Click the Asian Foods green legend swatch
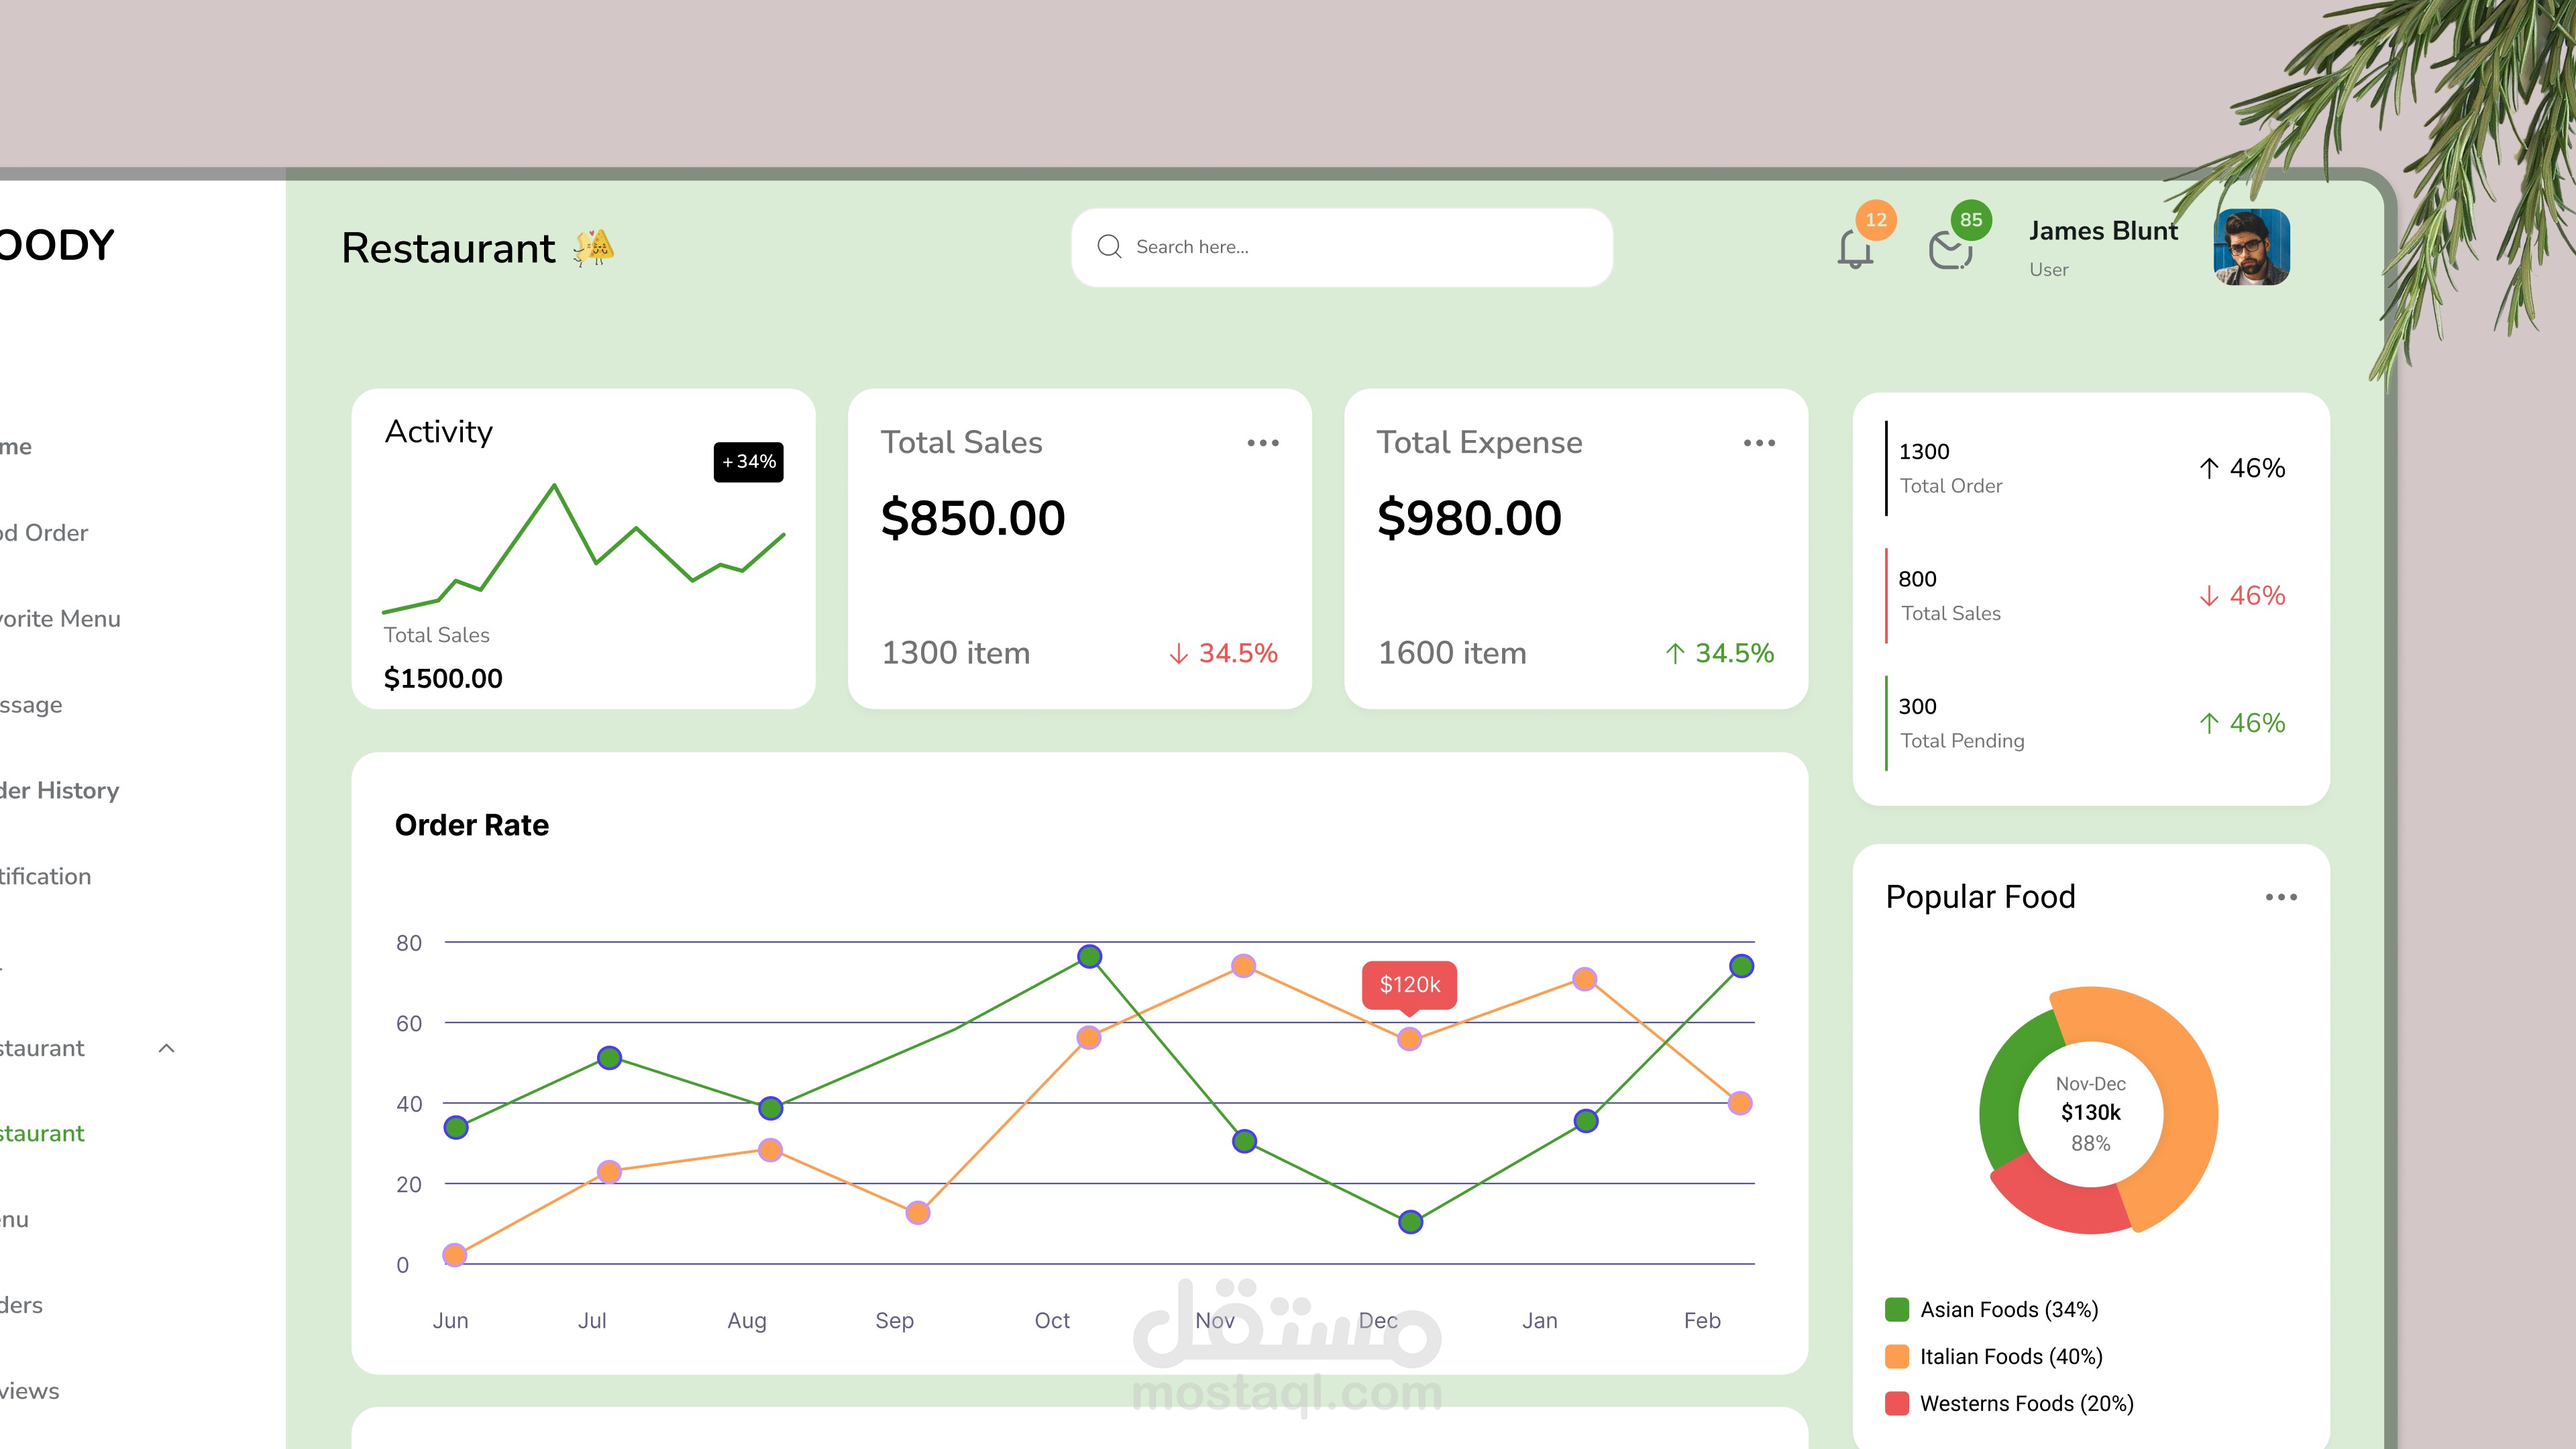The image size is (2576, 1449). (x=1896, y=1309)
